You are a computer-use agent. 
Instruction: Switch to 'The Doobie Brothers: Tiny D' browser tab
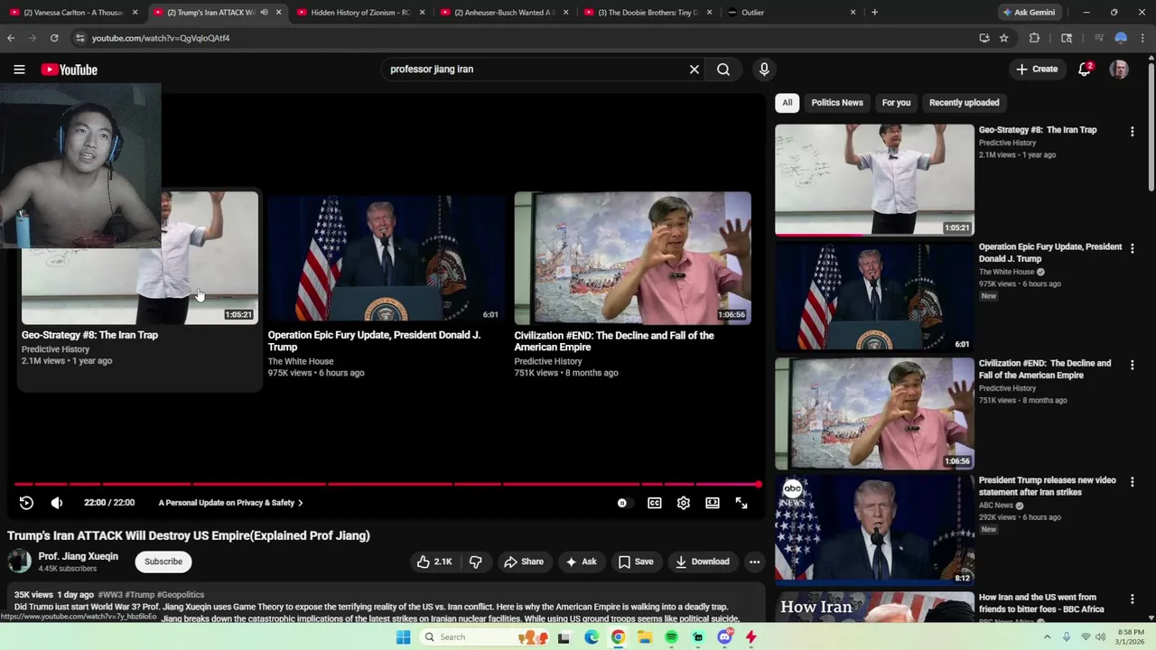tap(648, 13)
